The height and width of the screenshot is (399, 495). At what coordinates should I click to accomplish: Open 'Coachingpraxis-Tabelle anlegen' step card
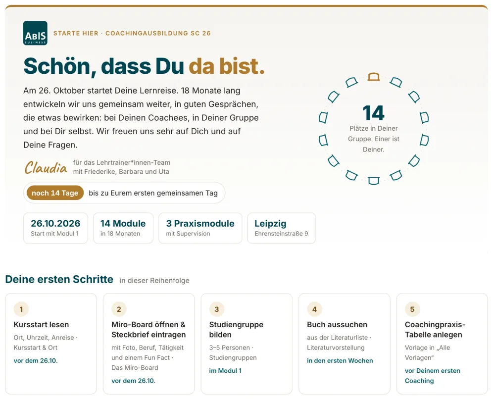pyautogui.click(x=442, y=344)
